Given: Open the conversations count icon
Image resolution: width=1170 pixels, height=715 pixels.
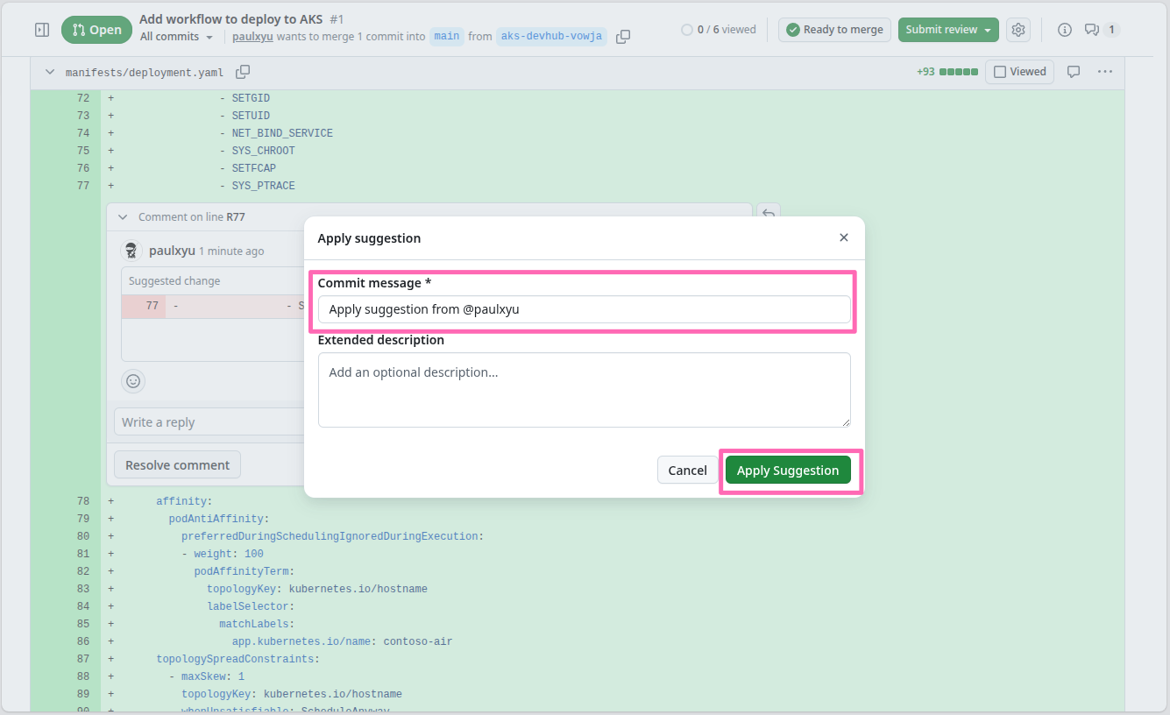Looking at the screenshot, I should tap(1102, 30).
